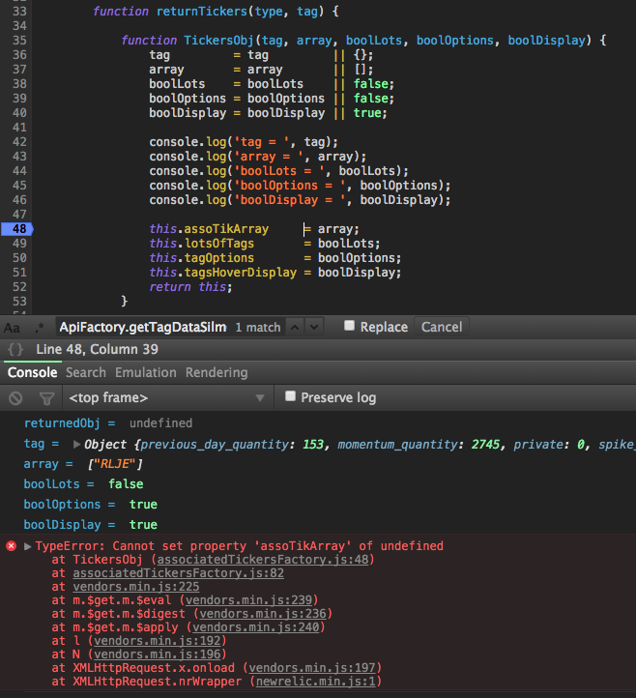The height and width of the screenshot is (698, 636).
Task: Click the 'boolLots =' console log label
Action: point(59,484)
